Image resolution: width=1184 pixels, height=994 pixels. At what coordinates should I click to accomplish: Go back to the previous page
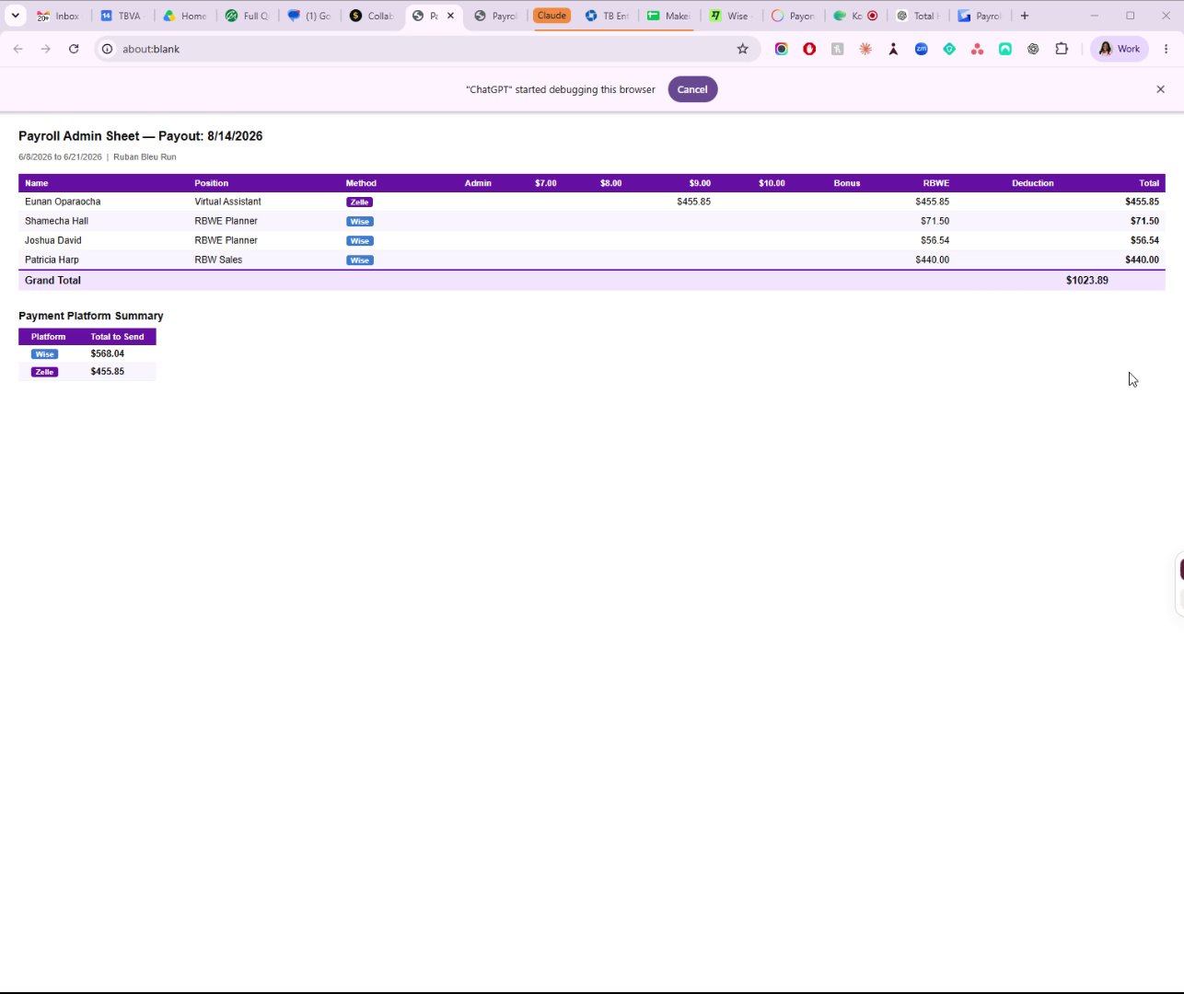point(18,49)
